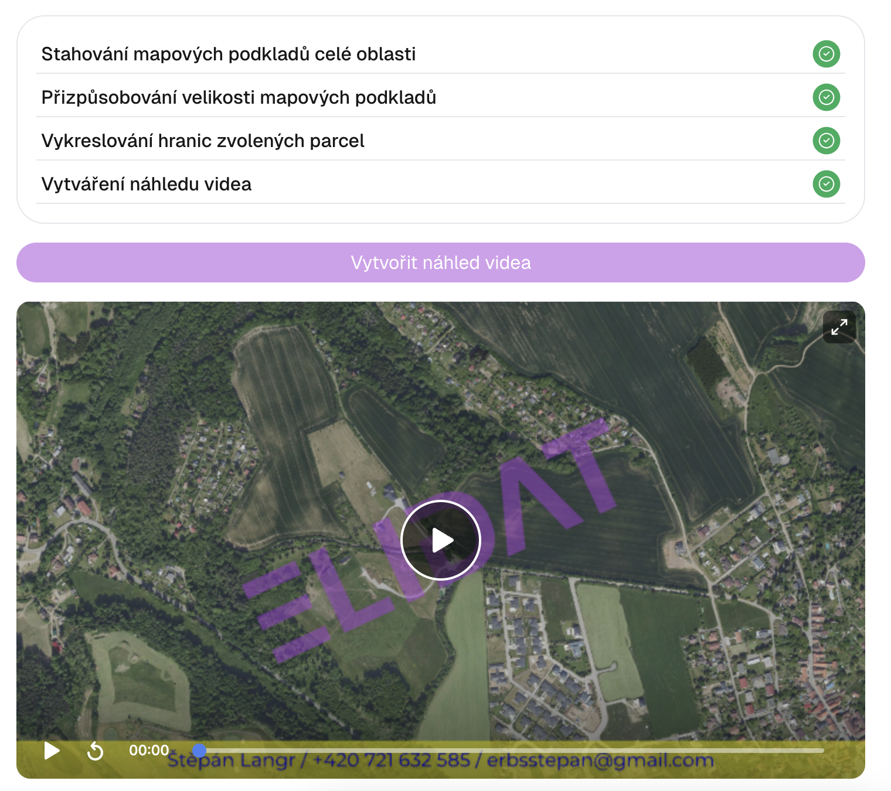This screenshot has width=891, height=791.
Task: Click the green checkmark for Stahování mapových podkladů
Action: click(826, 54)
